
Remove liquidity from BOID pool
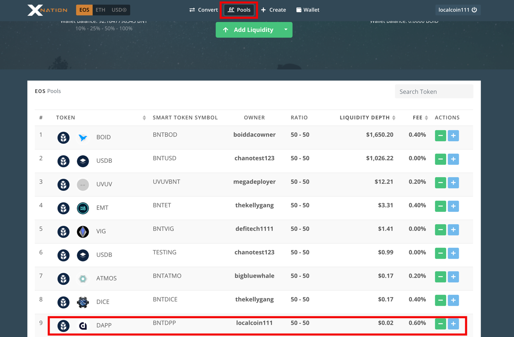click(440, 135)
